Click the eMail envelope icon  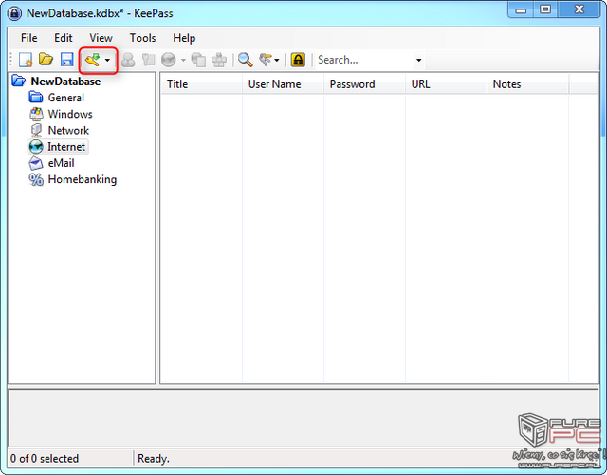(36, 163)
